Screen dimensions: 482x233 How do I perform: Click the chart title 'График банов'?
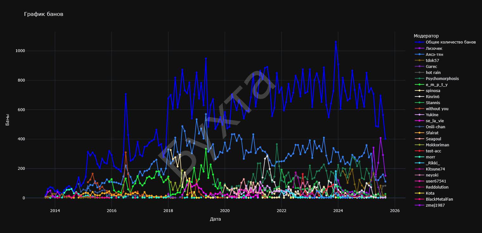(43, 14)
